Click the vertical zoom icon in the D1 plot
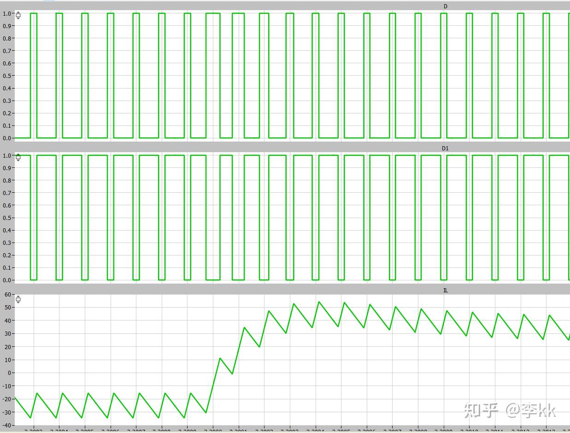Screen dimensions: 570x433 pyautogui.click(x=18, y=157)
